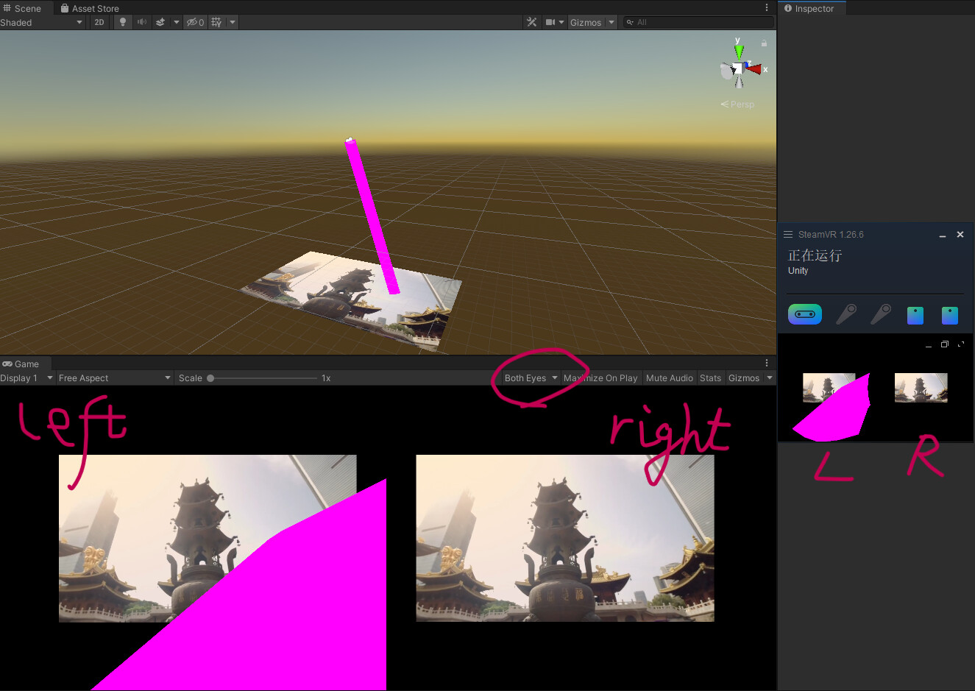This screenshot has height=691, width=975.
Task: Open the SteamVR hamburger menu
Action: pos(787,234)
